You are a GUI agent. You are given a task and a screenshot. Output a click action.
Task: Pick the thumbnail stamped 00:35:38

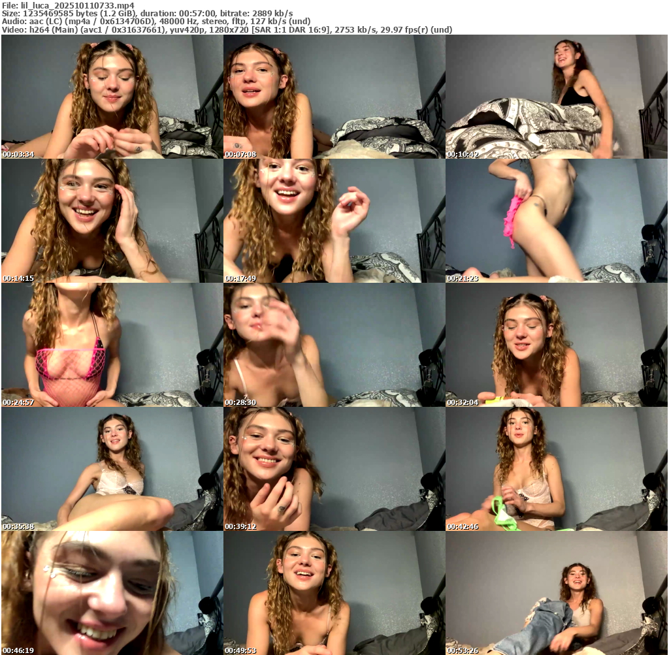tap(112, 469)
